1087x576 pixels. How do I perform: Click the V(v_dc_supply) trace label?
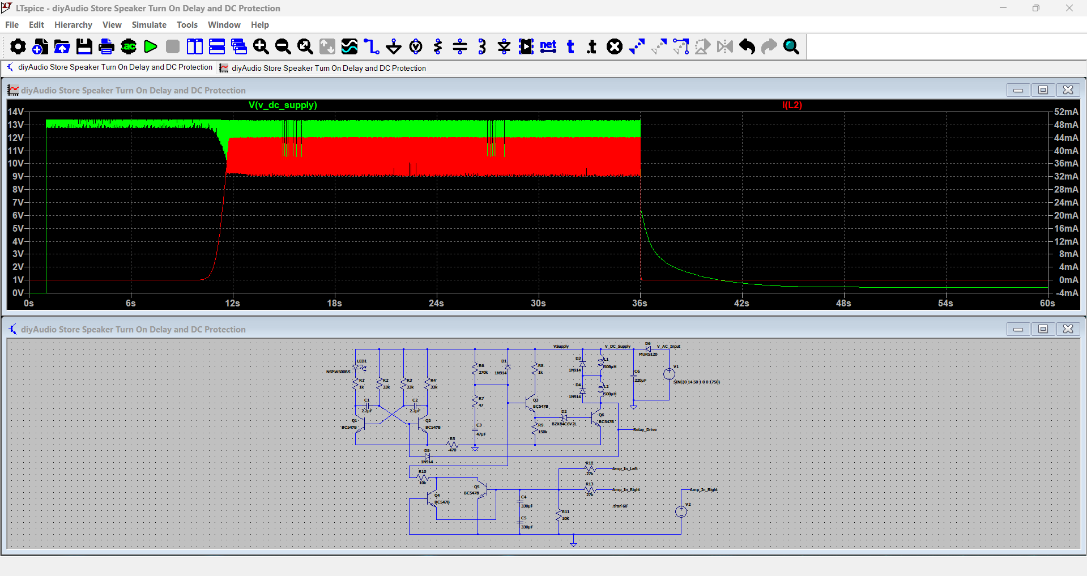283,105
